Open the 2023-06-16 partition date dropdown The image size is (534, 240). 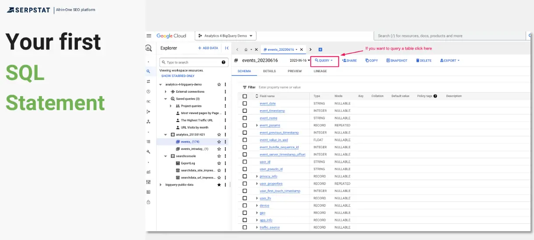click(300, 60)
